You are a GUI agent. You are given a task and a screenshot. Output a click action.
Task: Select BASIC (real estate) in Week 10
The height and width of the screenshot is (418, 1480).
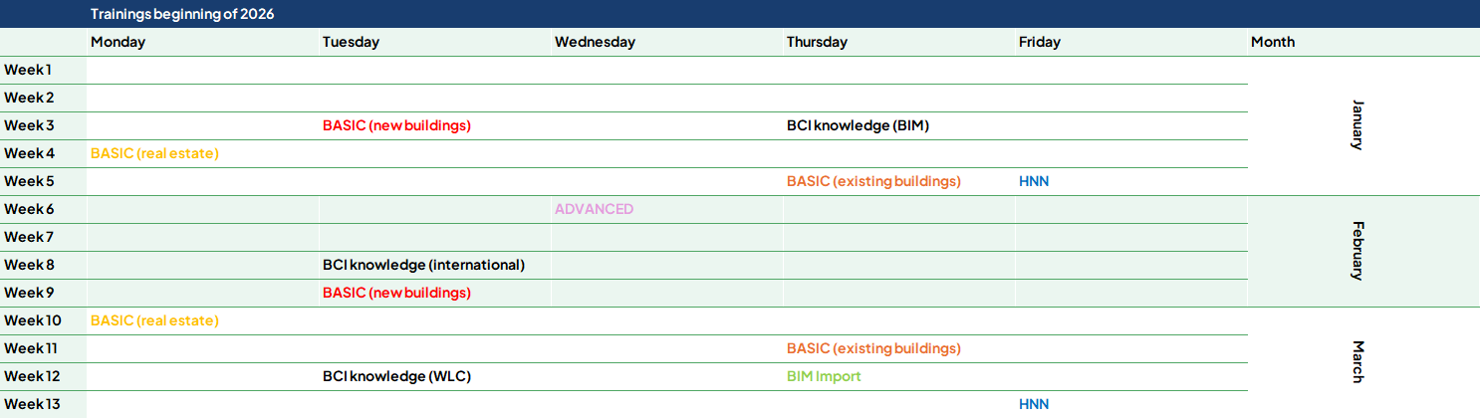tap(154, 320)
